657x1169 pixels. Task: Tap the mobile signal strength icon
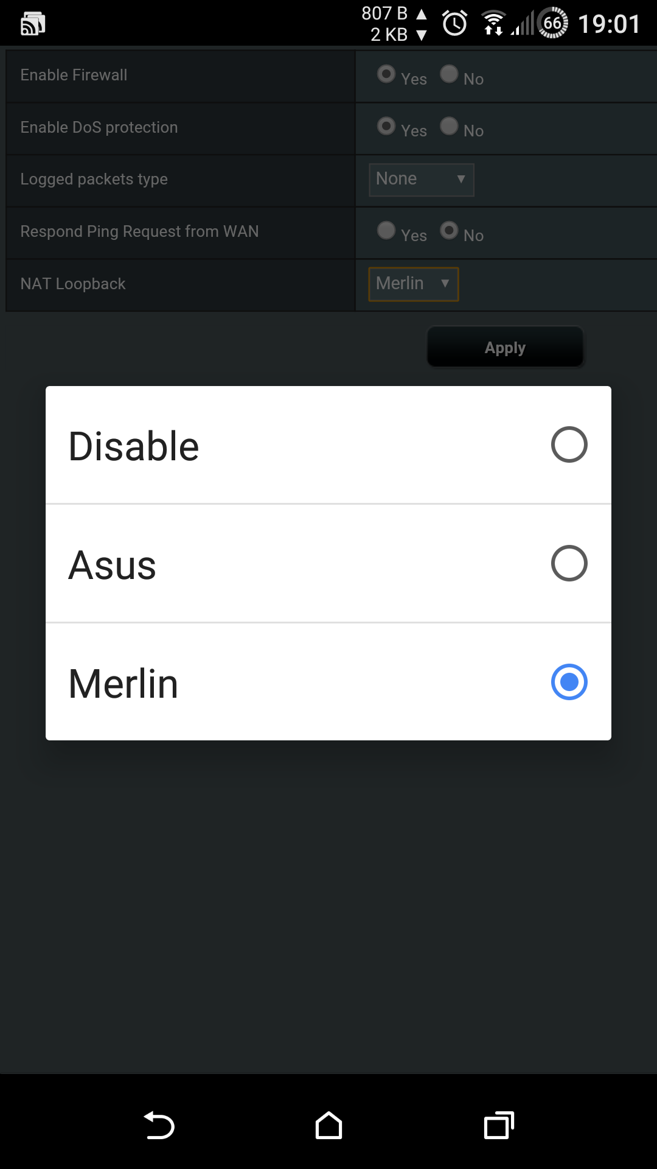click(x=522, y=23)
